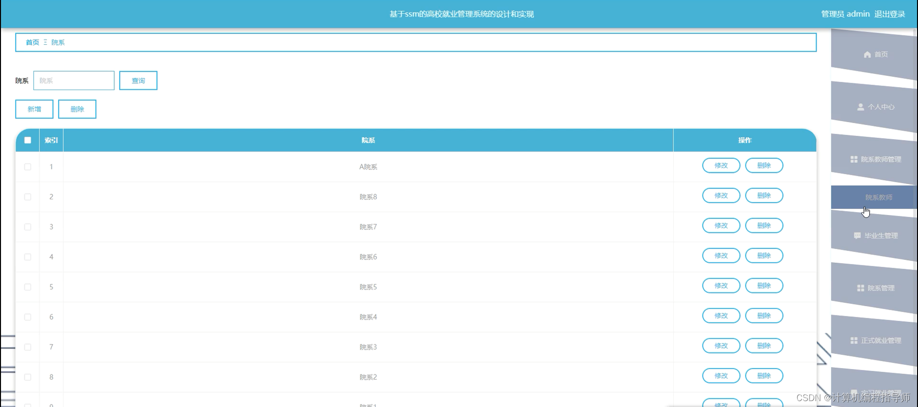918x407 pixels.
Task: Click 删除 for row 院系7
Action: (x=764, y=225)
